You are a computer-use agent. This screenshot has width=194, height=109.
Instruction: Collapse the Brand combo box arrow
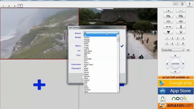(118, 33)
